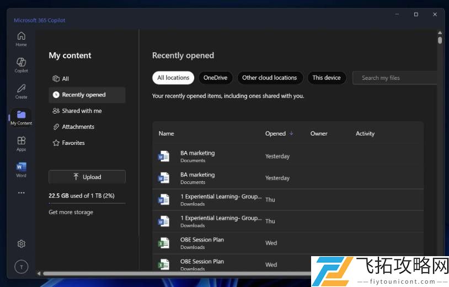The height and width of the screenshot is (287, 449).
Task: Open second BA marketing Word icon
Action: pyautogui.click(x=163, y=178)
